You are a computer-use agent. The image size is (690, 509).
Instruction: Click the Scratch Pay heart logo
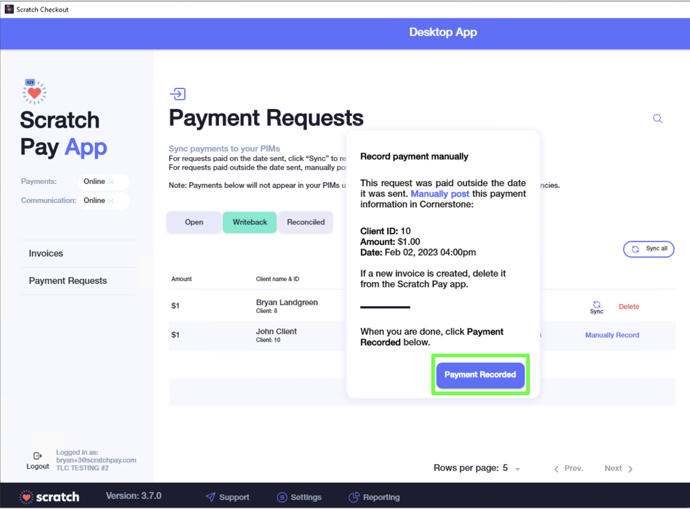pyautogui.click(x=34, y=91)
